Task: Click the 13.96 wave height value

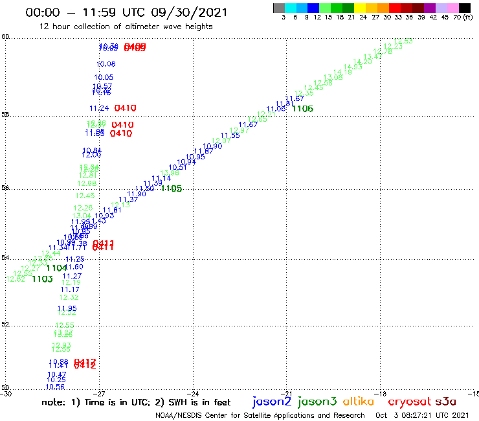Action: [x=170, y=173]
